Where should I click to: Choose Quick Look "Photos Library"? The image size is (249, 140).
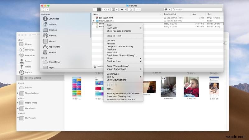pyautogui.click(x=123, y=55)
